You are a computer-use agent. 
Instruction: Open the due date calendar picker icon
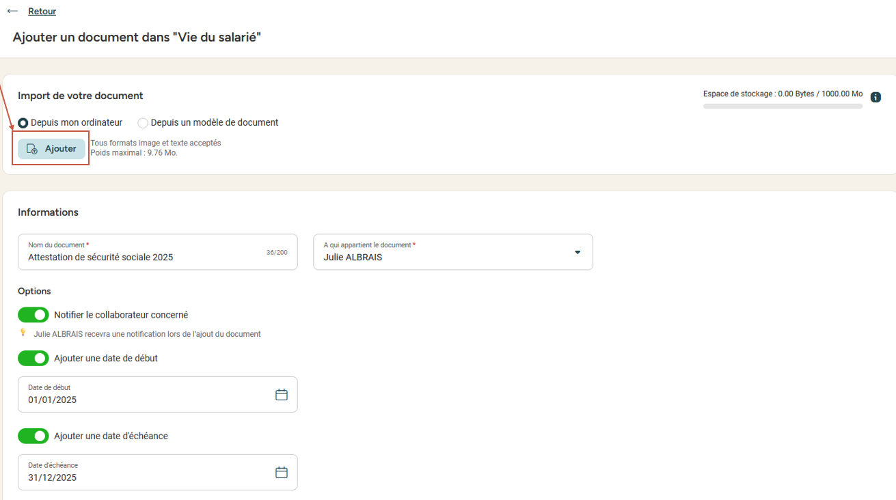pyautogui.click(x=281, y=473)
